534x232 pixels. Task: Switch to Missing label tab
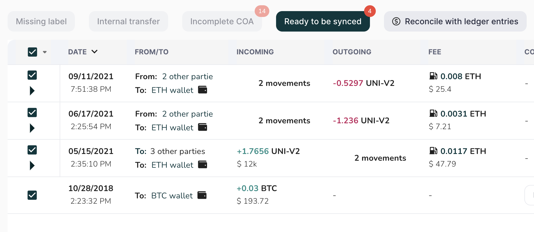(x=41, y=21)
